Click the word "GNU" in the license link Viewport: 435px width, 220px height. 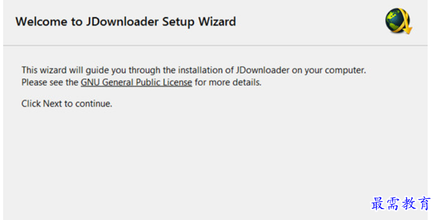(x=90, y=83)
